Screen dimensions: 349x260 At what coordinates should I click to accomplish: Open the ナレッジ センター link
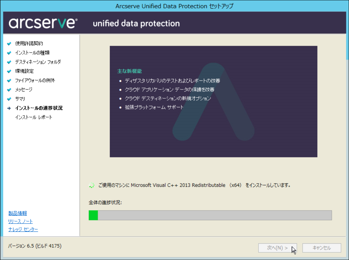[x=23, y=230]
